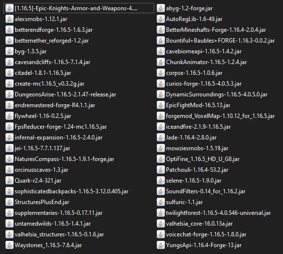Select the icon for Quark-r2.4-321.jar
The image size is (283, 254).
tap(9, 181)
